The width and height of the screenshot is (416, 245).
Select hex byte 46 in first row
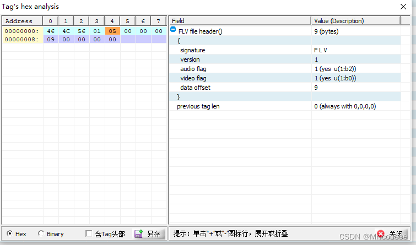51,31
